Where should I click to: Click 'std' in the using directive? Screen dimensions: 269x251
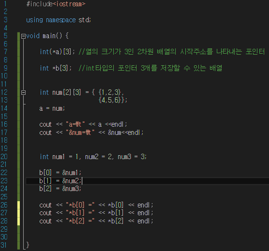tap(83, 20)
